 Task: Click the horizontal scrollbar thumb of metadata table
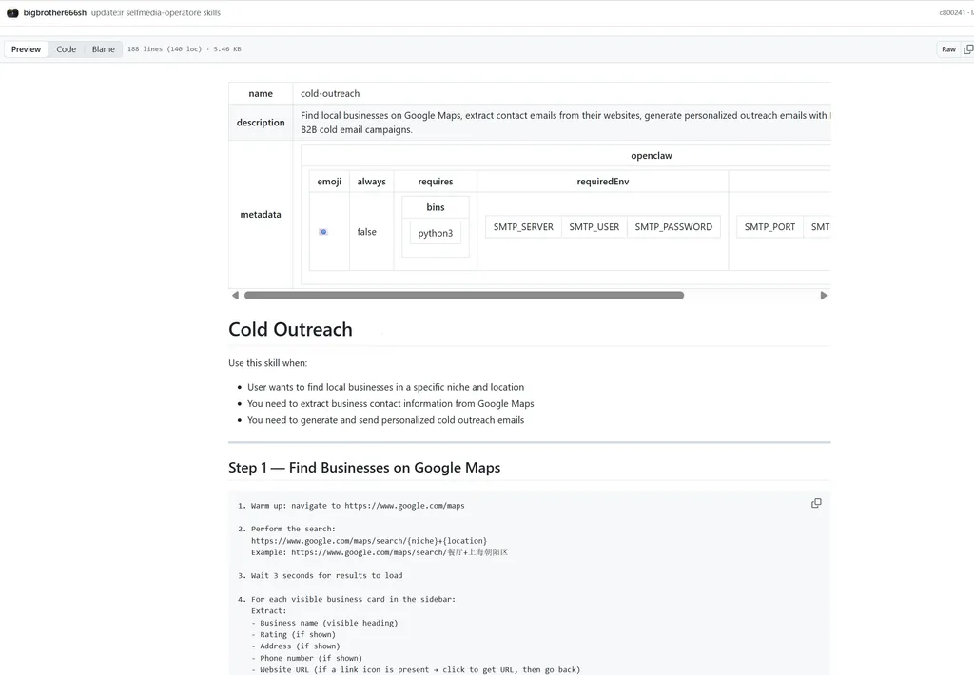[464, 296]
